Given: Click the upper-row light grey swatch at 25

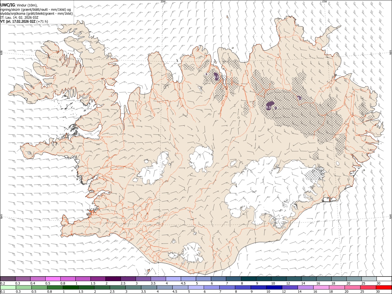Looking at the screenshot, I should click(x=369, y=279).
